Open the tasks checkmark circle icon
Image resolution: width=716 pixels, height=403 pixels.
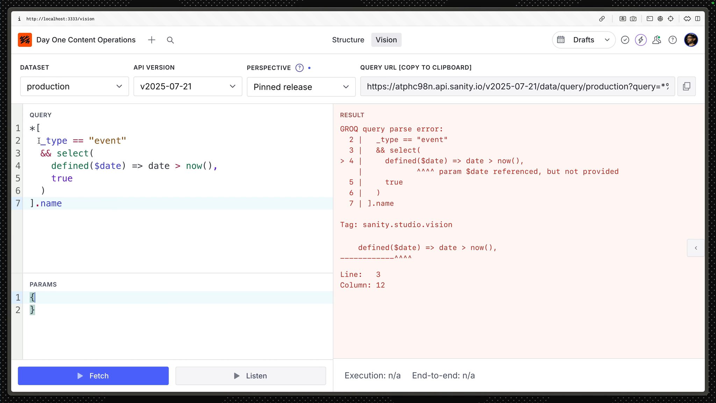point(625,40)
